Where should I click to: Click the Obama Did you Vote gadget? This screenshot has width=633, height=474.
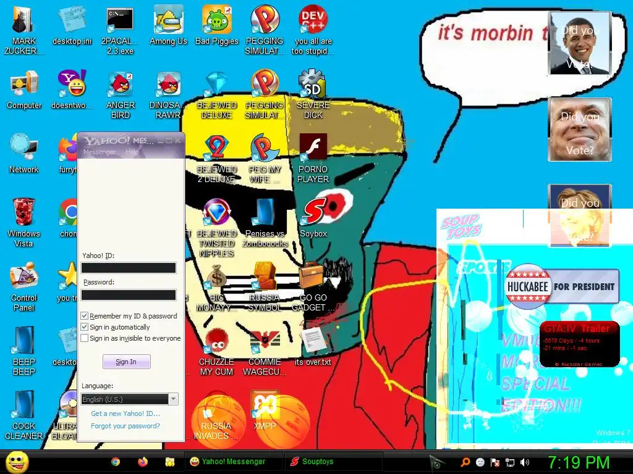pos(580,43)
